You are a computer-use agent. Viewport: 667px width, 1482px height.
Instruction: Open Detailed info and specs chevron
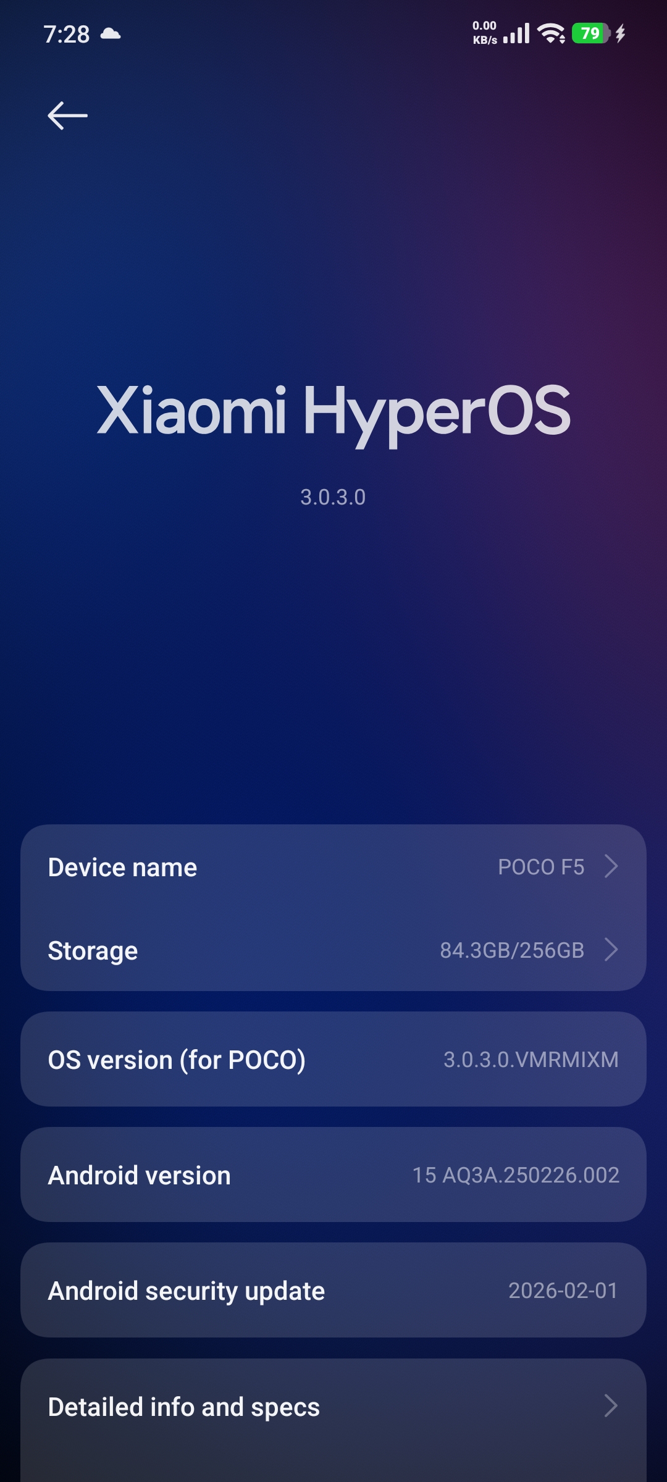[x=611, y=1406]
